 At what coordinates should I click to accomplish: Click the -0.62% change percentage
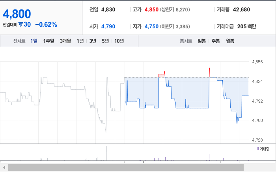click(x=46, y=24)
